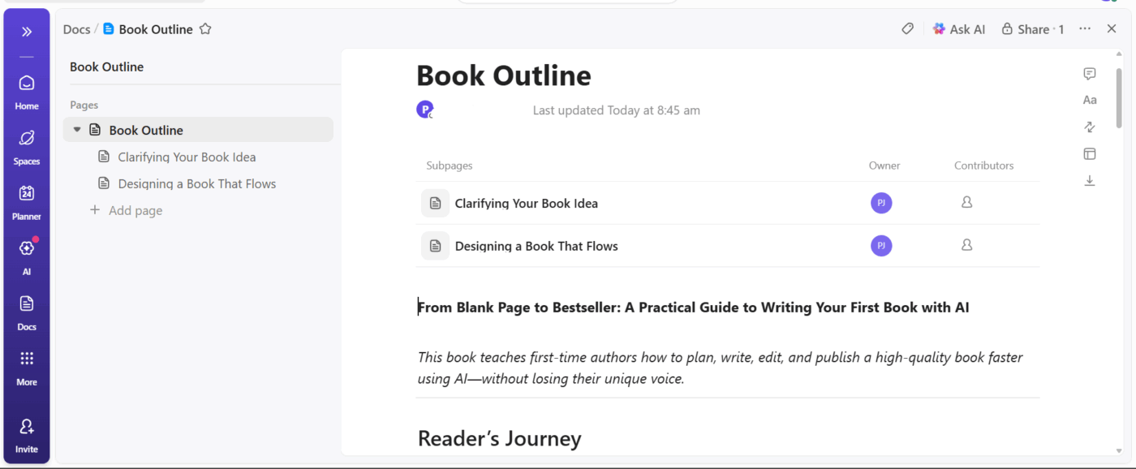Expand the sidebar with the double chevron
Screen dimensions: 1136x469
tap(27, 31)
